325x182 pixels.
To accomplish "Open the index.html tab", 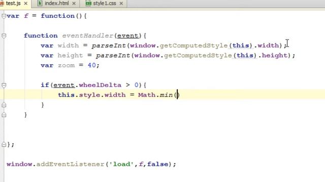I will click(56, 4).
